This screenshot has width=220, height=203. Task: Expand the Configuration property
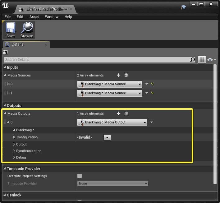point(14,137)
